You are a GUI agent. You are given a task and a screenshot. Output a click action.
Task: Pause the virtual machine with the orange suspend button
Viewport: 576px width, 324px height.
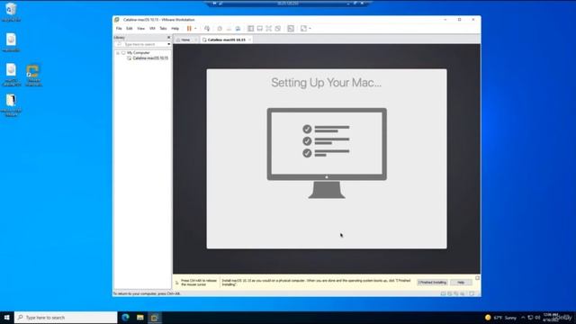(x=189, y=28)
